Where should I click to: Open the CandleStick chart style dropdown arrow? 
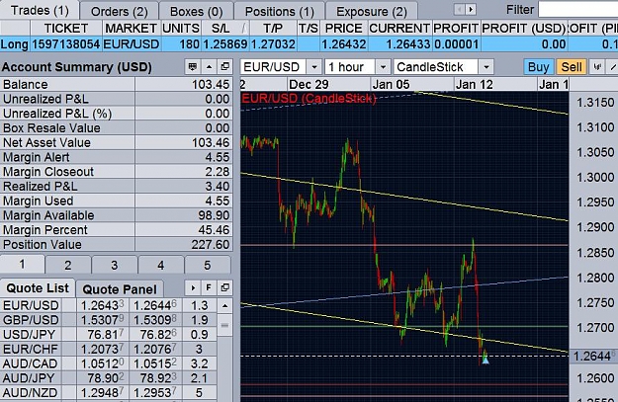(486, 67)
